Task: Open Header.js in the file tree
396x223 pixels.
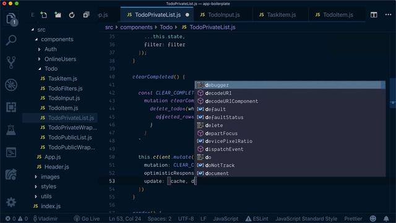Action: click(x=56, y=167)
